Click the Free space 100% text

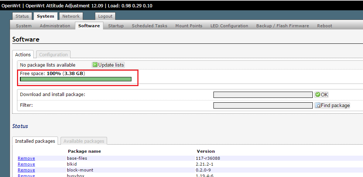click(x=52, y=74)
